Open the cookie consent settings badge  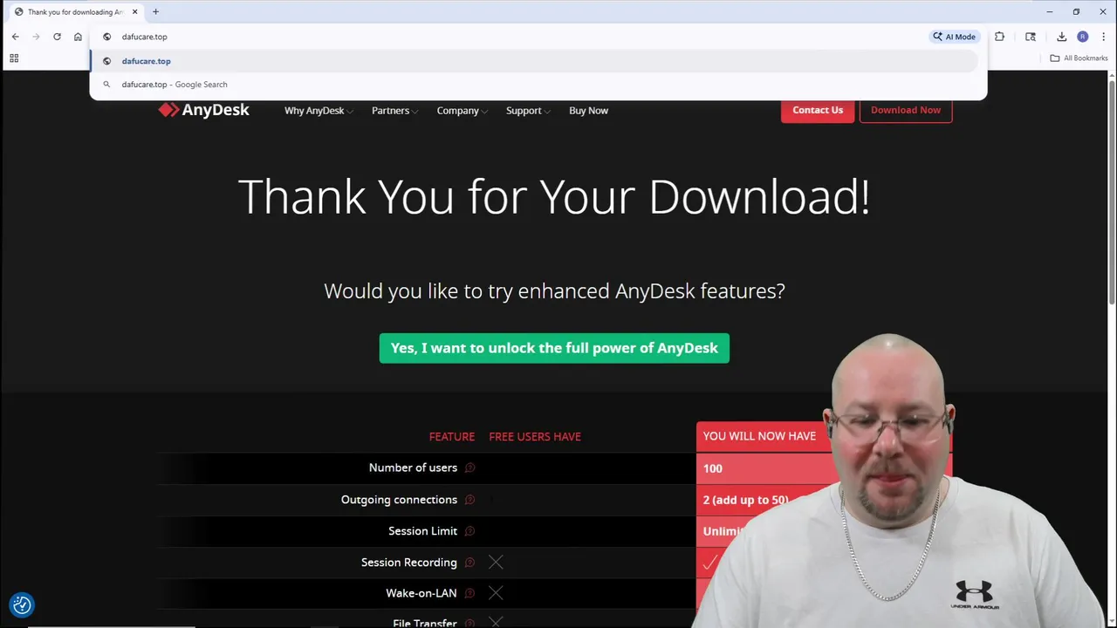coord(22,604)
